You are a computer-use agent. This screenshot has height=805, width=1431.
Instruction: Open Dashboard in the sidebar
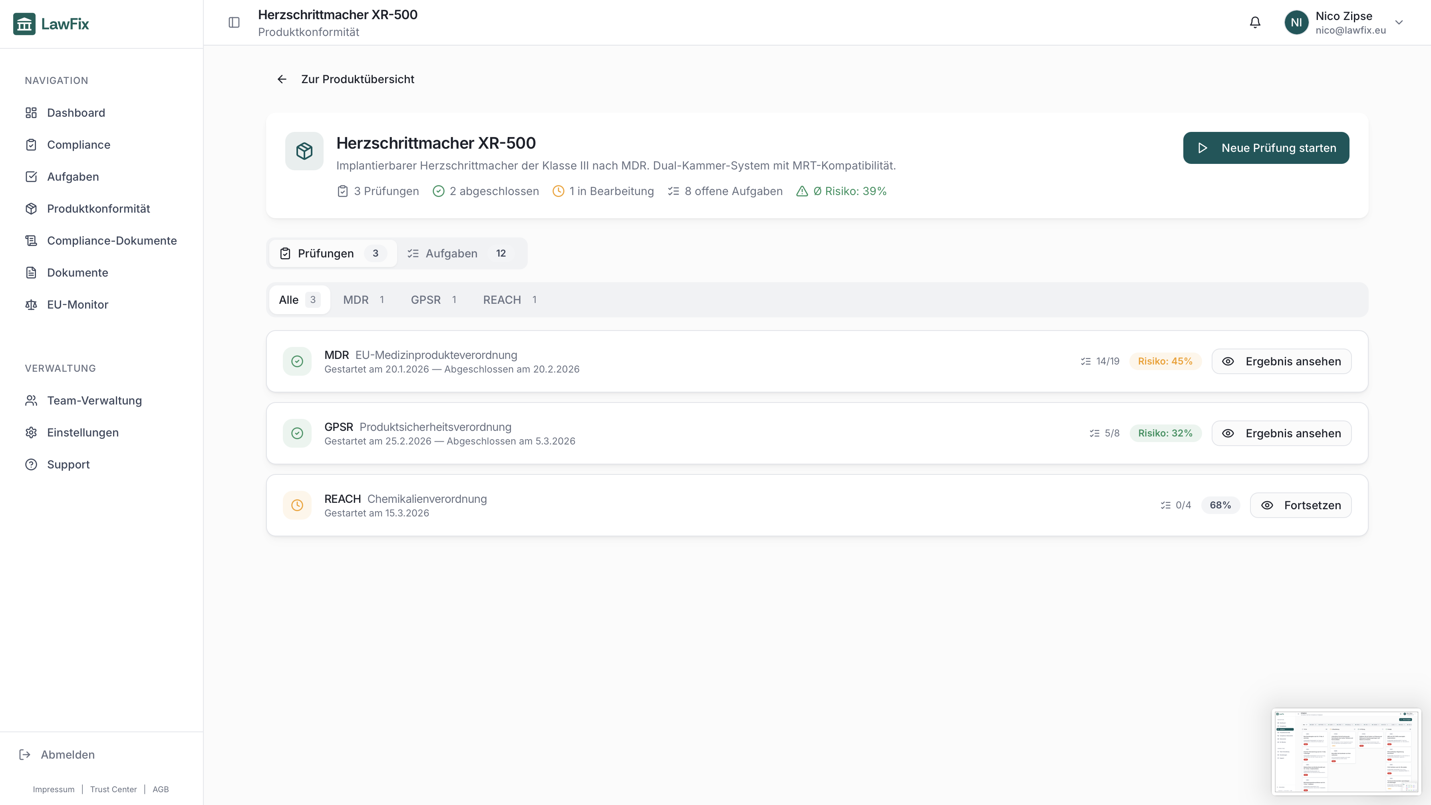[101, 113]
